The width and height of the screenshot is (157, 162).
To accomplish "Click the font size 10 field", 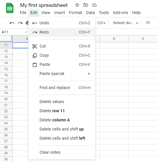I will click(x=148, y=23).
